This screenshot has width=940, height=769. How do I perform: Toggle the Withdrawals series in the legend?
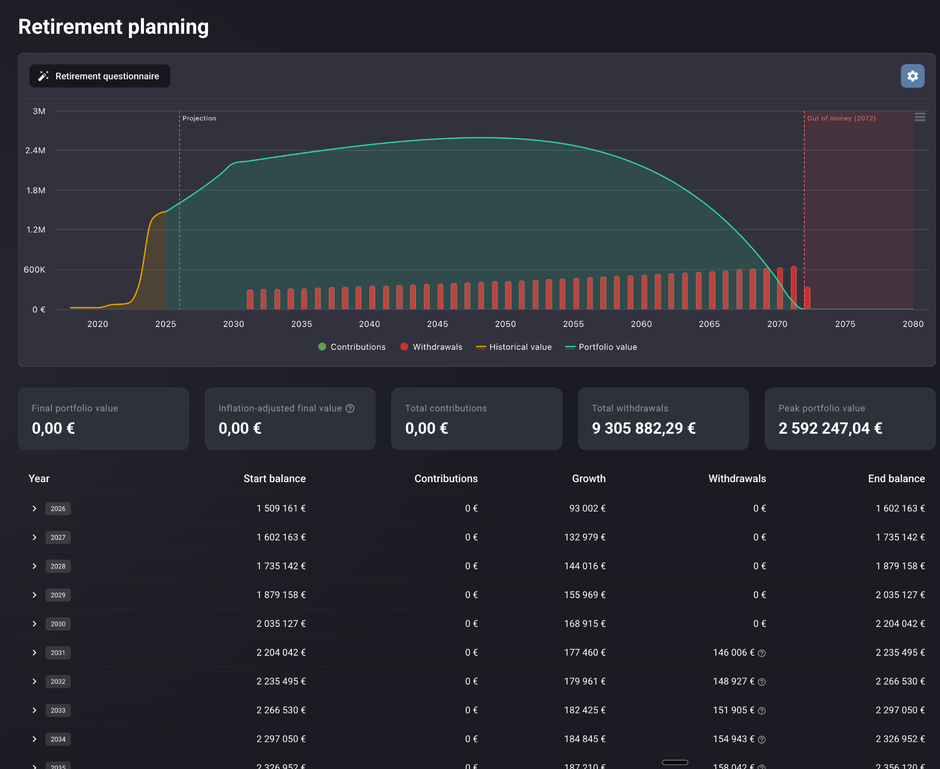click(431, 347)
